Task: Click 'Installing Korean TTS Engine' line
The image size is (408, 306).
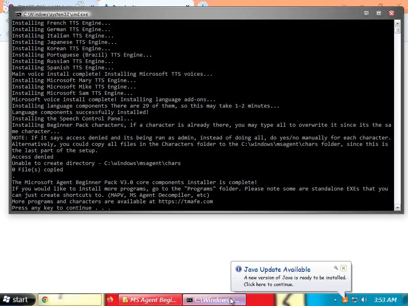Action: pos(61,49)
